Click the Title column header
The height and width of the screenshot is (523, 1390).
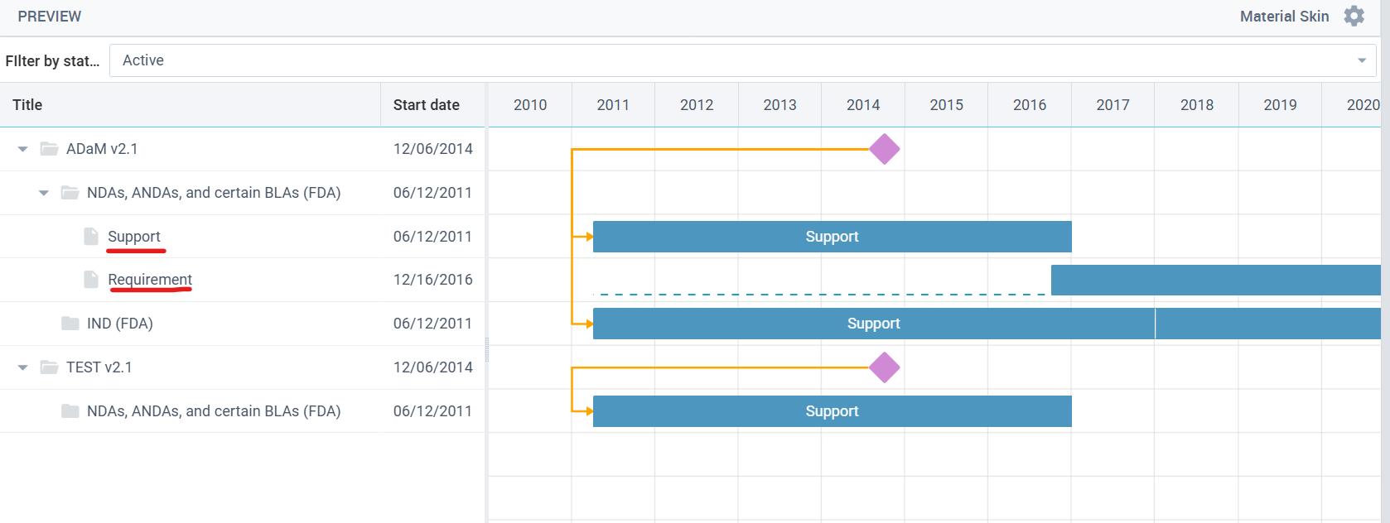click(27, 105)
